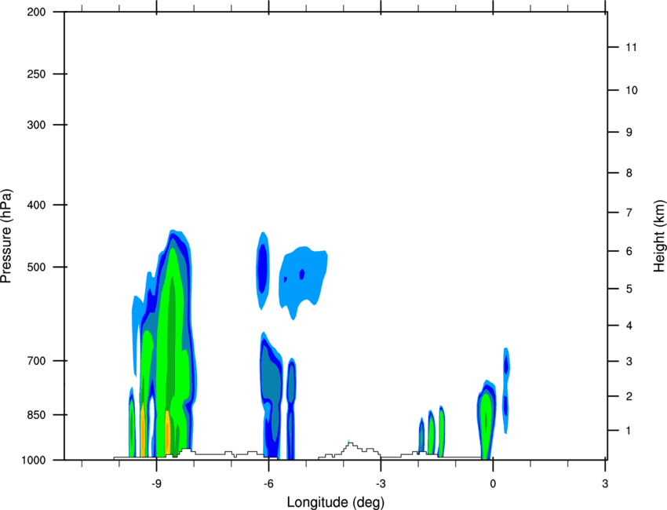Click the 250 pressure axis label
Viewport: 667px width, 510px height.
pos(36,74)
